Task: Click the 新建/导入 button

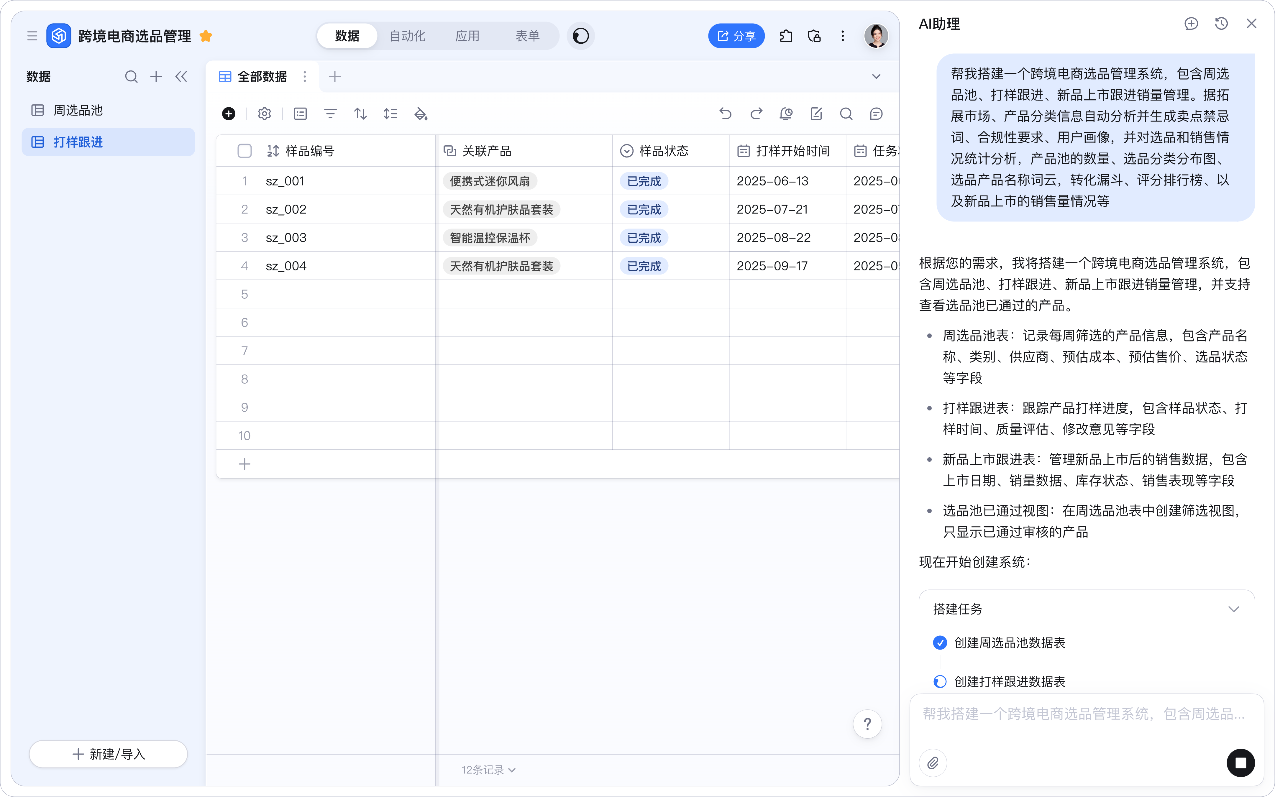Action: [108, 754]
